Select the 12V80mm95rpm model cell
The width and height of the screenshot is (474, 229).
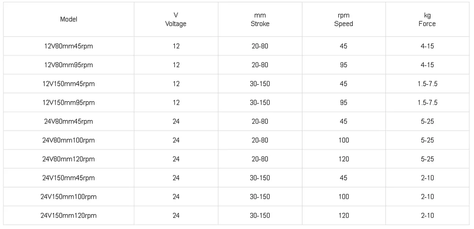tap(69, 65)
